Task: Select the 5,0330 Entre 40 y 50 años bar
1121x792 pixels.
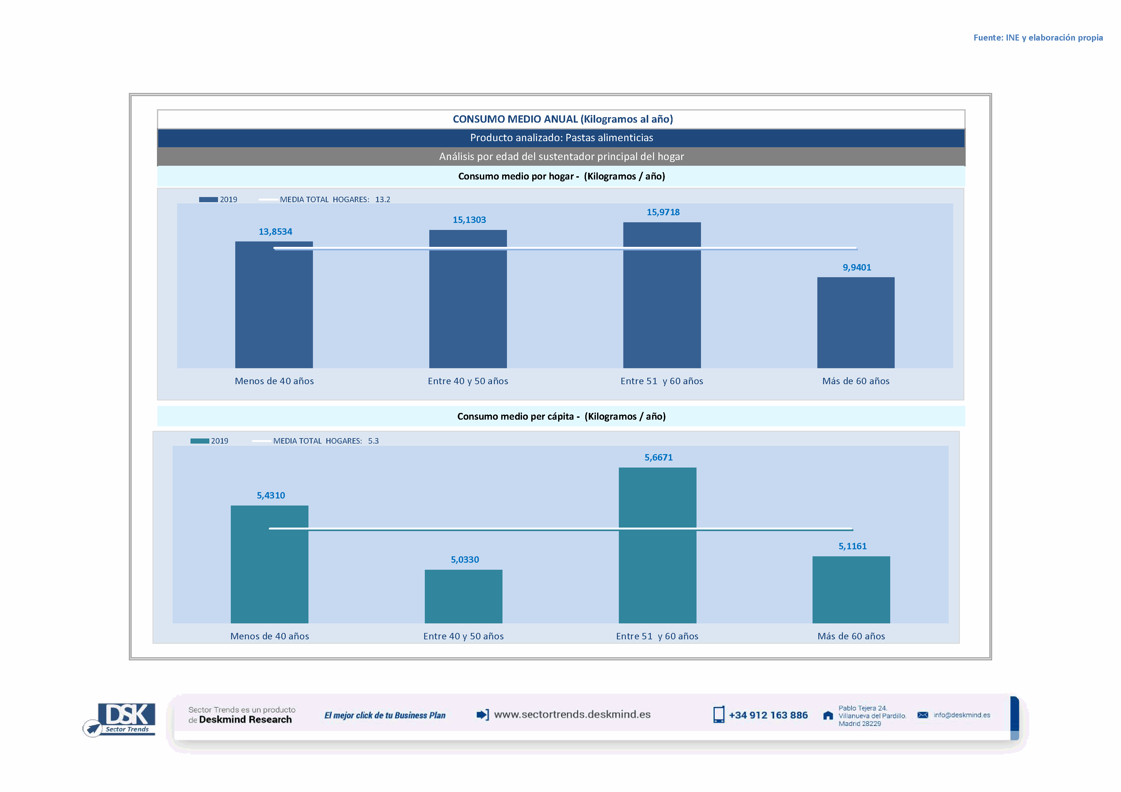Action: [463, 596]
